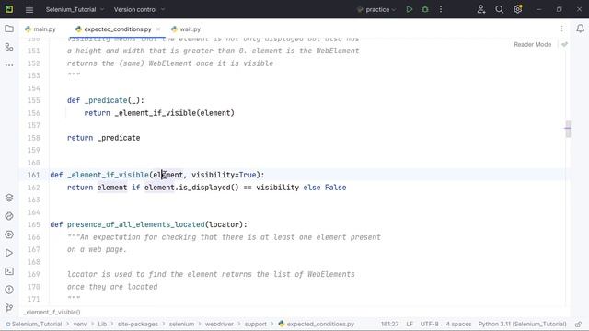This screenshot has width=589, height=331.
Task: Switch to the main.py tab
Action: pos(40,29)
